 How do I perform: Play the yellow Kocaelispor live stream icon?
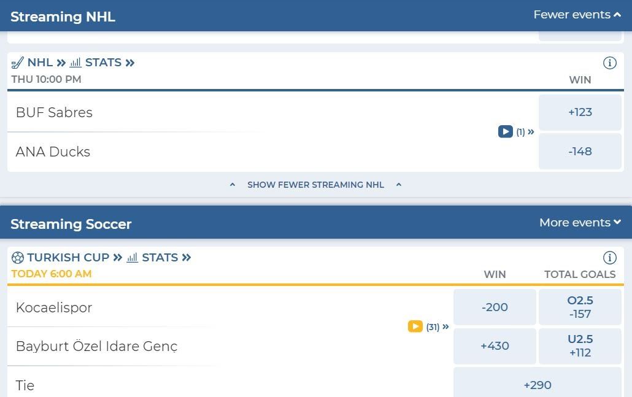click(x=415, y=326)
